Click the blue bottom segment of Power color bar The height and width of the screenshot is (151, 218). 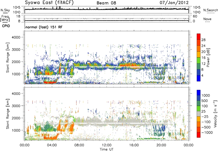[x=199, y=78]
